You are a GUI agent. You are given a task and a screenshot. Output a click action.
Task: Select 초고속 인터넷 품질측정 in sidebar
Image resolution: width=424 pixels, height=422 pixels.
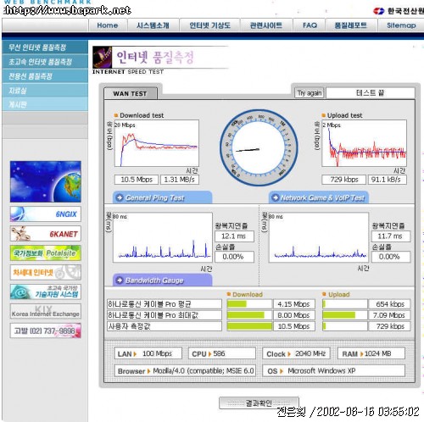coord(45,62)
